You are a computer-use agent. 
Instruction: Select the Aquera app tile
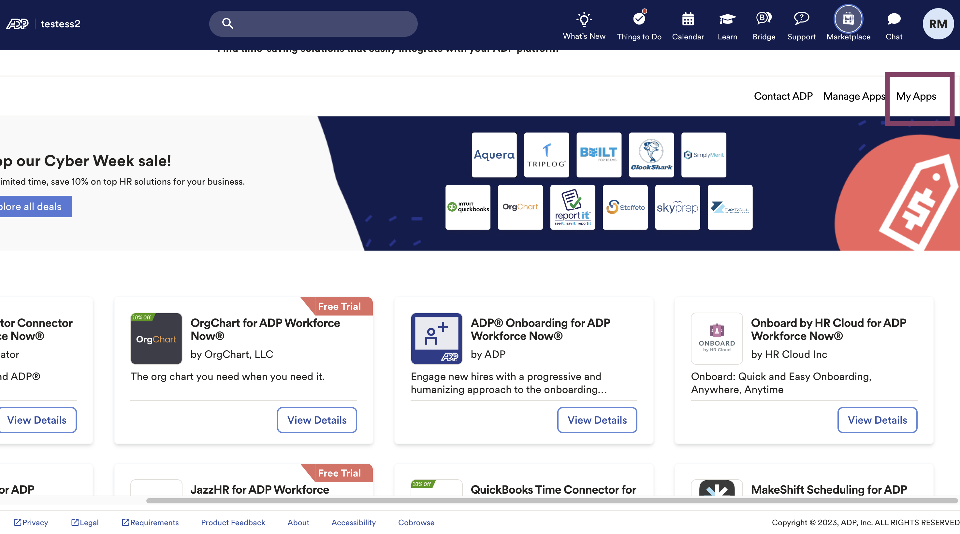[x=494, y=155]
